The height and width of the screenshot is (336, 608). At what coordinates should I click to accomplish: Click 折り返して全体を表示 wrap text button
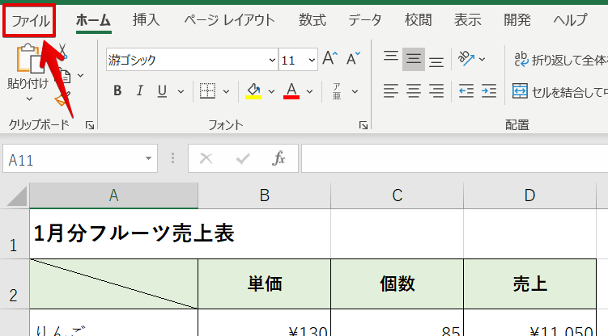click(559, 60)
